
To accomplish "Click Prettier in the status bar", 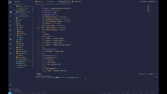I will [x=152, y=93].
